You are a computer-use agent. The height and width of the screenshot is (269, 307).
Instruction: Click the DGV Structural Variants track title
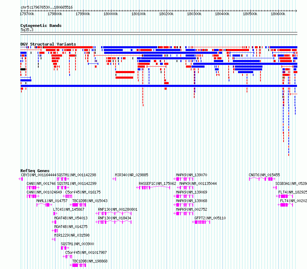pyautogui.click(x=48, y=44)
